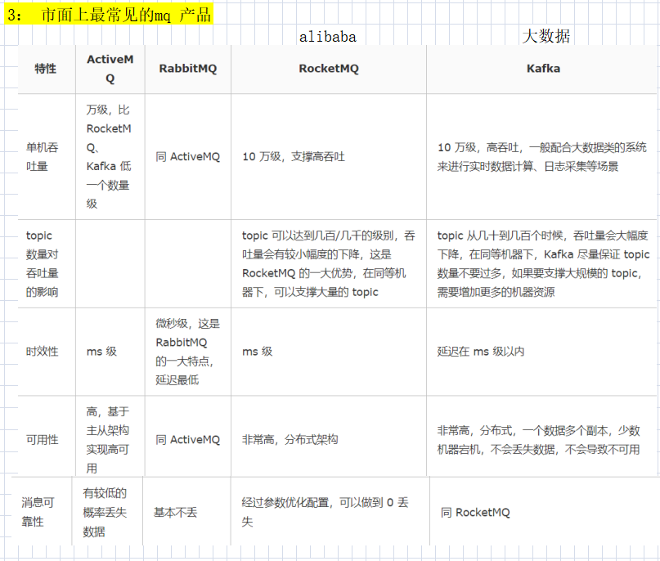Select the '大数据' annotation above Kafka
The width and height of the screenshot is (660, 561).
pos(546,36)
